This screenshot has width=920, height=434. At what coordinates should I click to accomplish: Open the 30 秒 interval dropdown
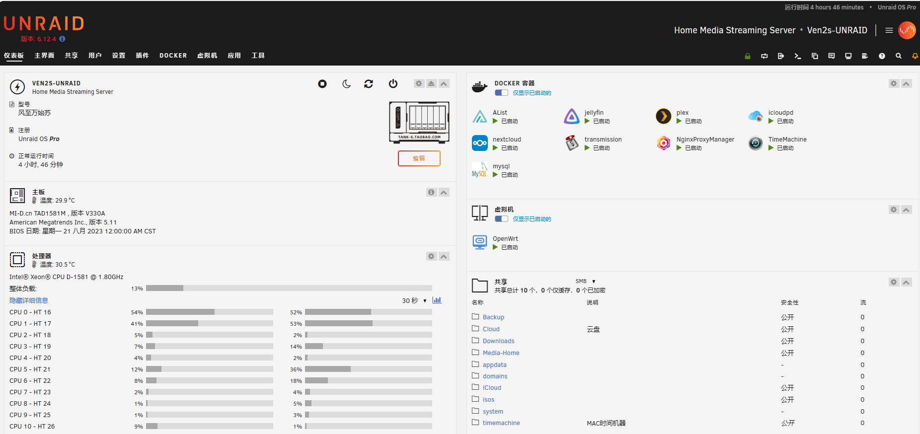tap(414, 300)
